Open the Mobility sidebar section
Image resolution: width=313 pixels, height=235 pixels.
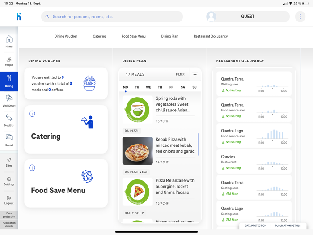(9, 120)
